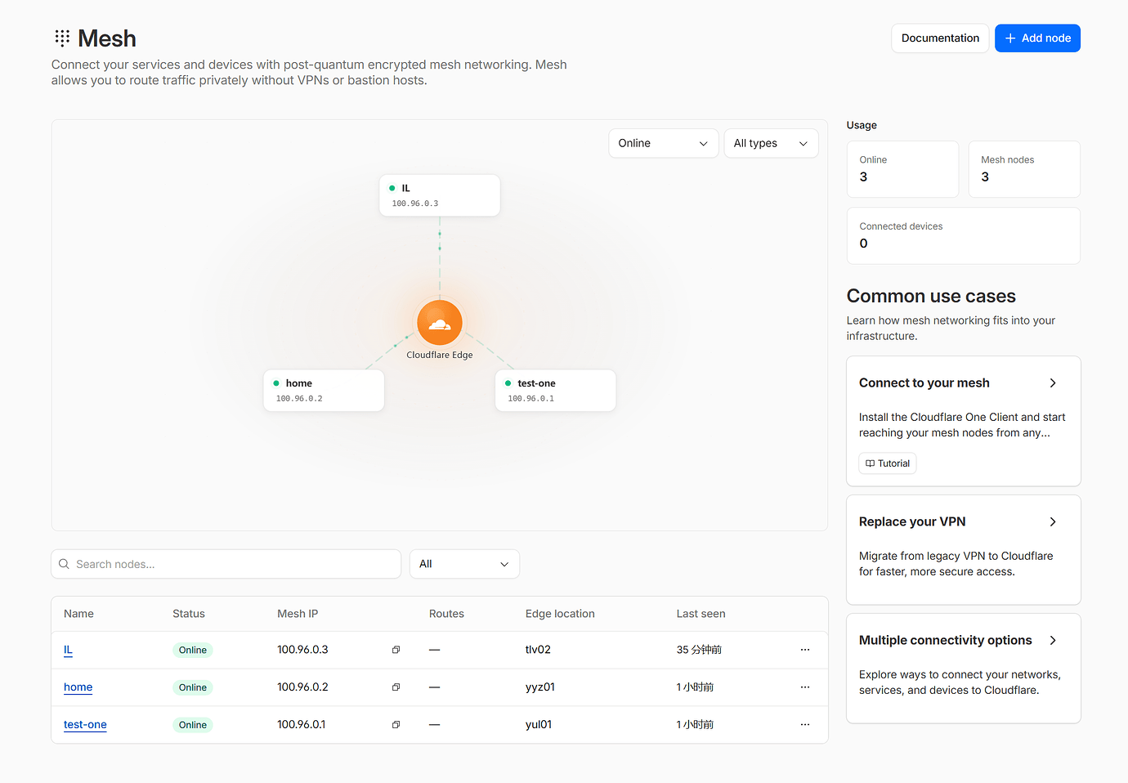Click the Add node button

point(1037,38)
